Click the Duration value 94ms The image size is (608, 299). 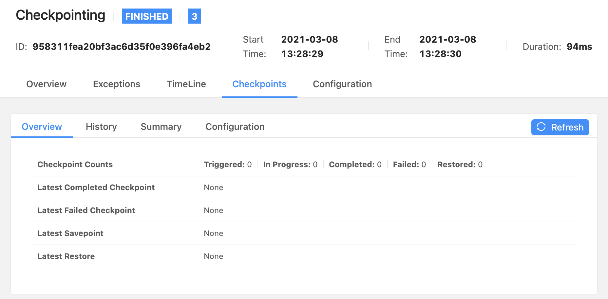[579, 47]
